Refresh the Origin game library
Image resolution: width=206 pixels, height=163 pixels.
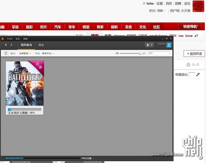click(6, 53)
